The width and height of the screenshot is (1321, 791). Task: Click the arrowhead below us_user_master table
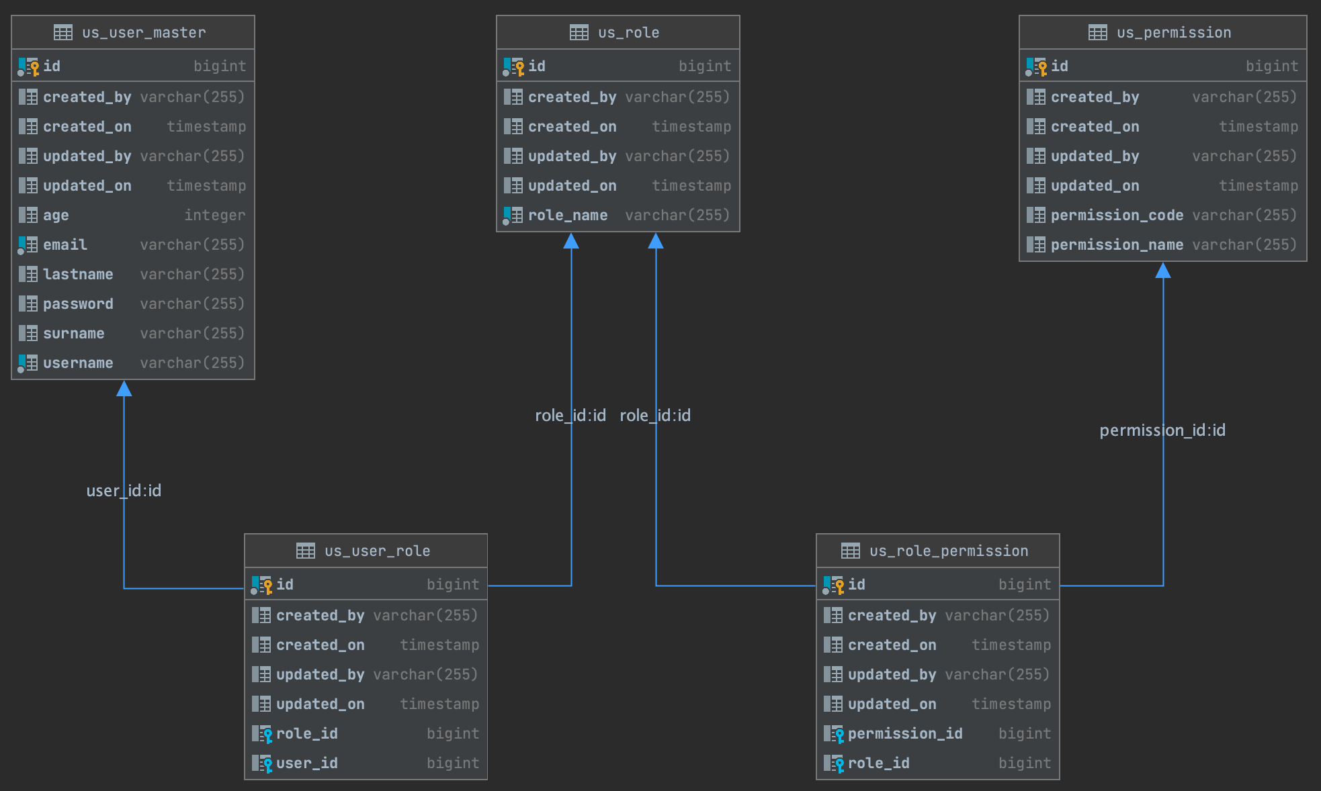click(x=124, y=389)
